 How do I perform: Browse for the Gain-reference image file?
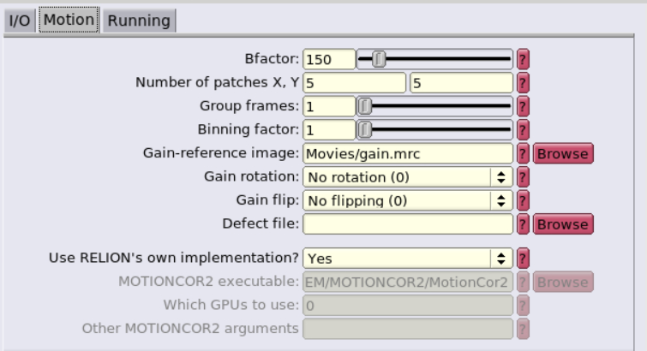(563, 153)
